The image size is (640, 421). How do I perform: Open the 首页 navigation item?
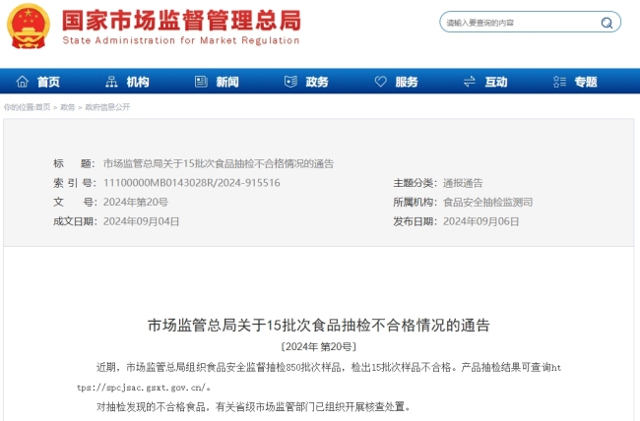(48, 82)
